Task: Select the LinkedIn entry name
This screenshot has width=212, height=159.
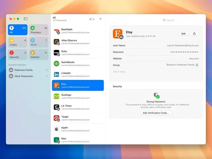Action: [x=66, y=73]
